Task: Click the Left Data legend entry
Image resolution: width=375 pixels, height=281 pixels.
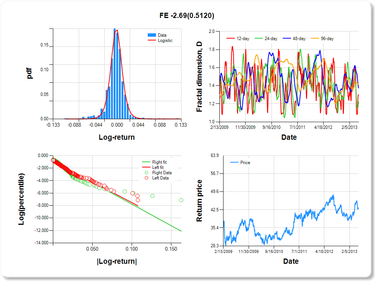Action: click(x=157, y=178)
